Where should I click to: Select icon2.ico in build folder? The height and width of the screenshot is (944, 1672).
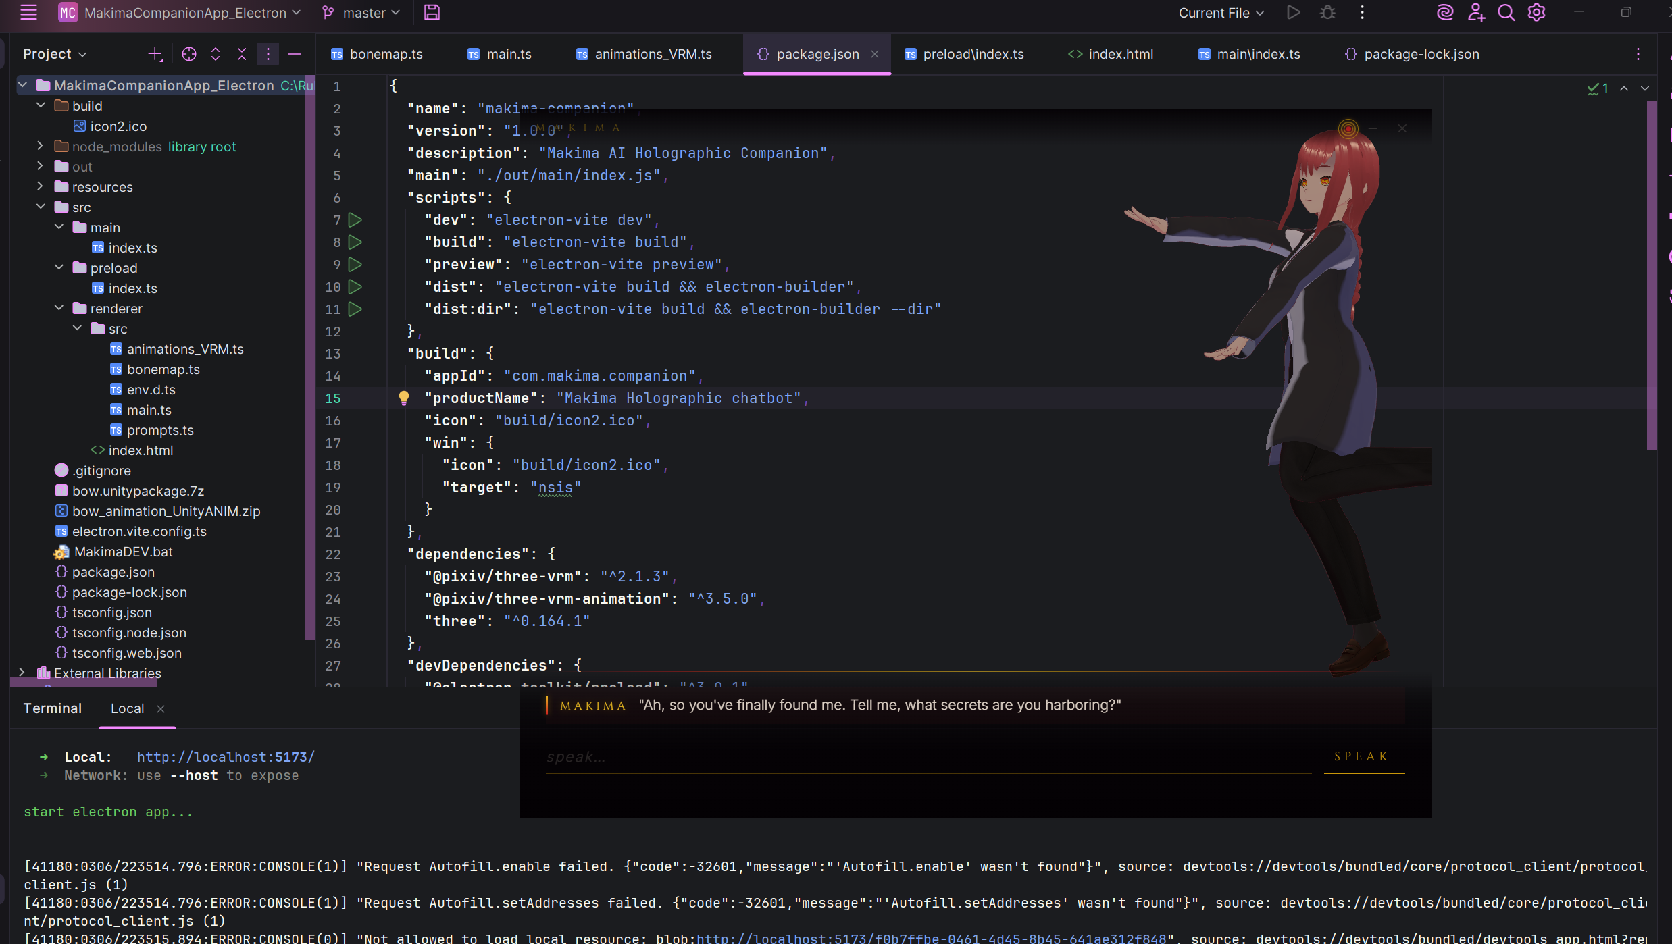coord(118,126)
